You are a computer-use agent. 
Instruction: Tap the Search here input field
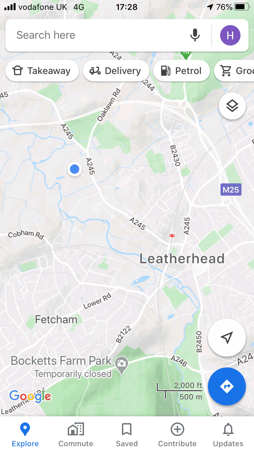[x=98, y=35]
